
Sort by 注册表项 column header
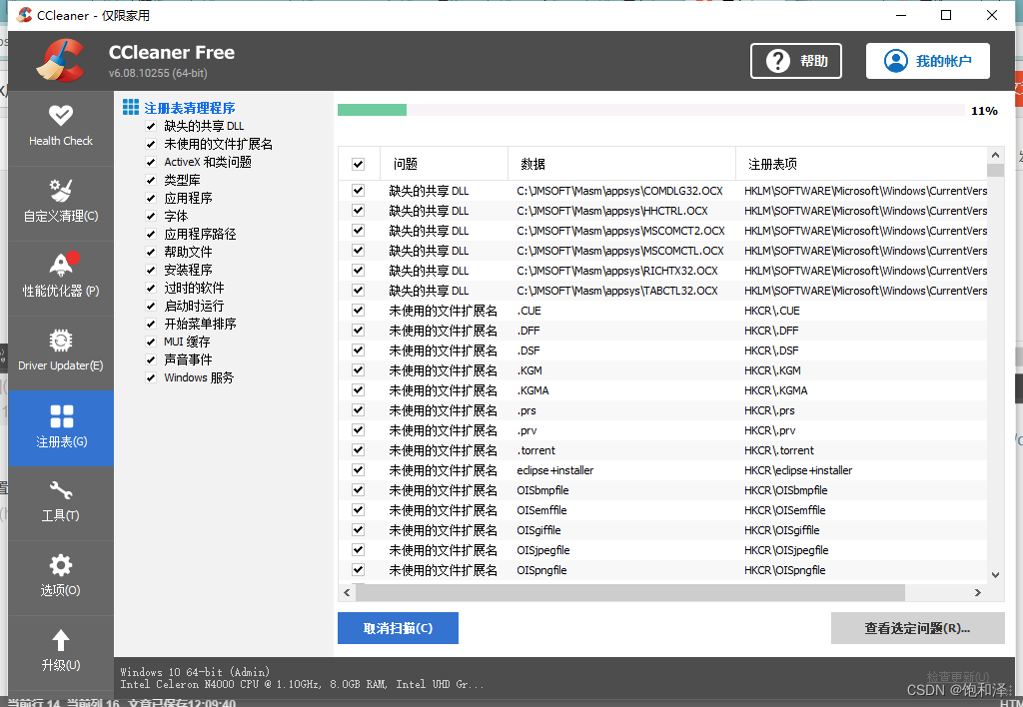861,164
